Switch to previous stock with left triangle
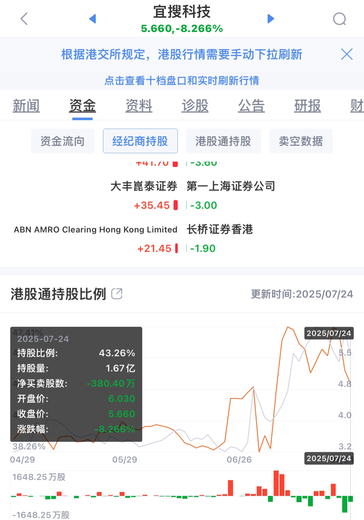 92,19
